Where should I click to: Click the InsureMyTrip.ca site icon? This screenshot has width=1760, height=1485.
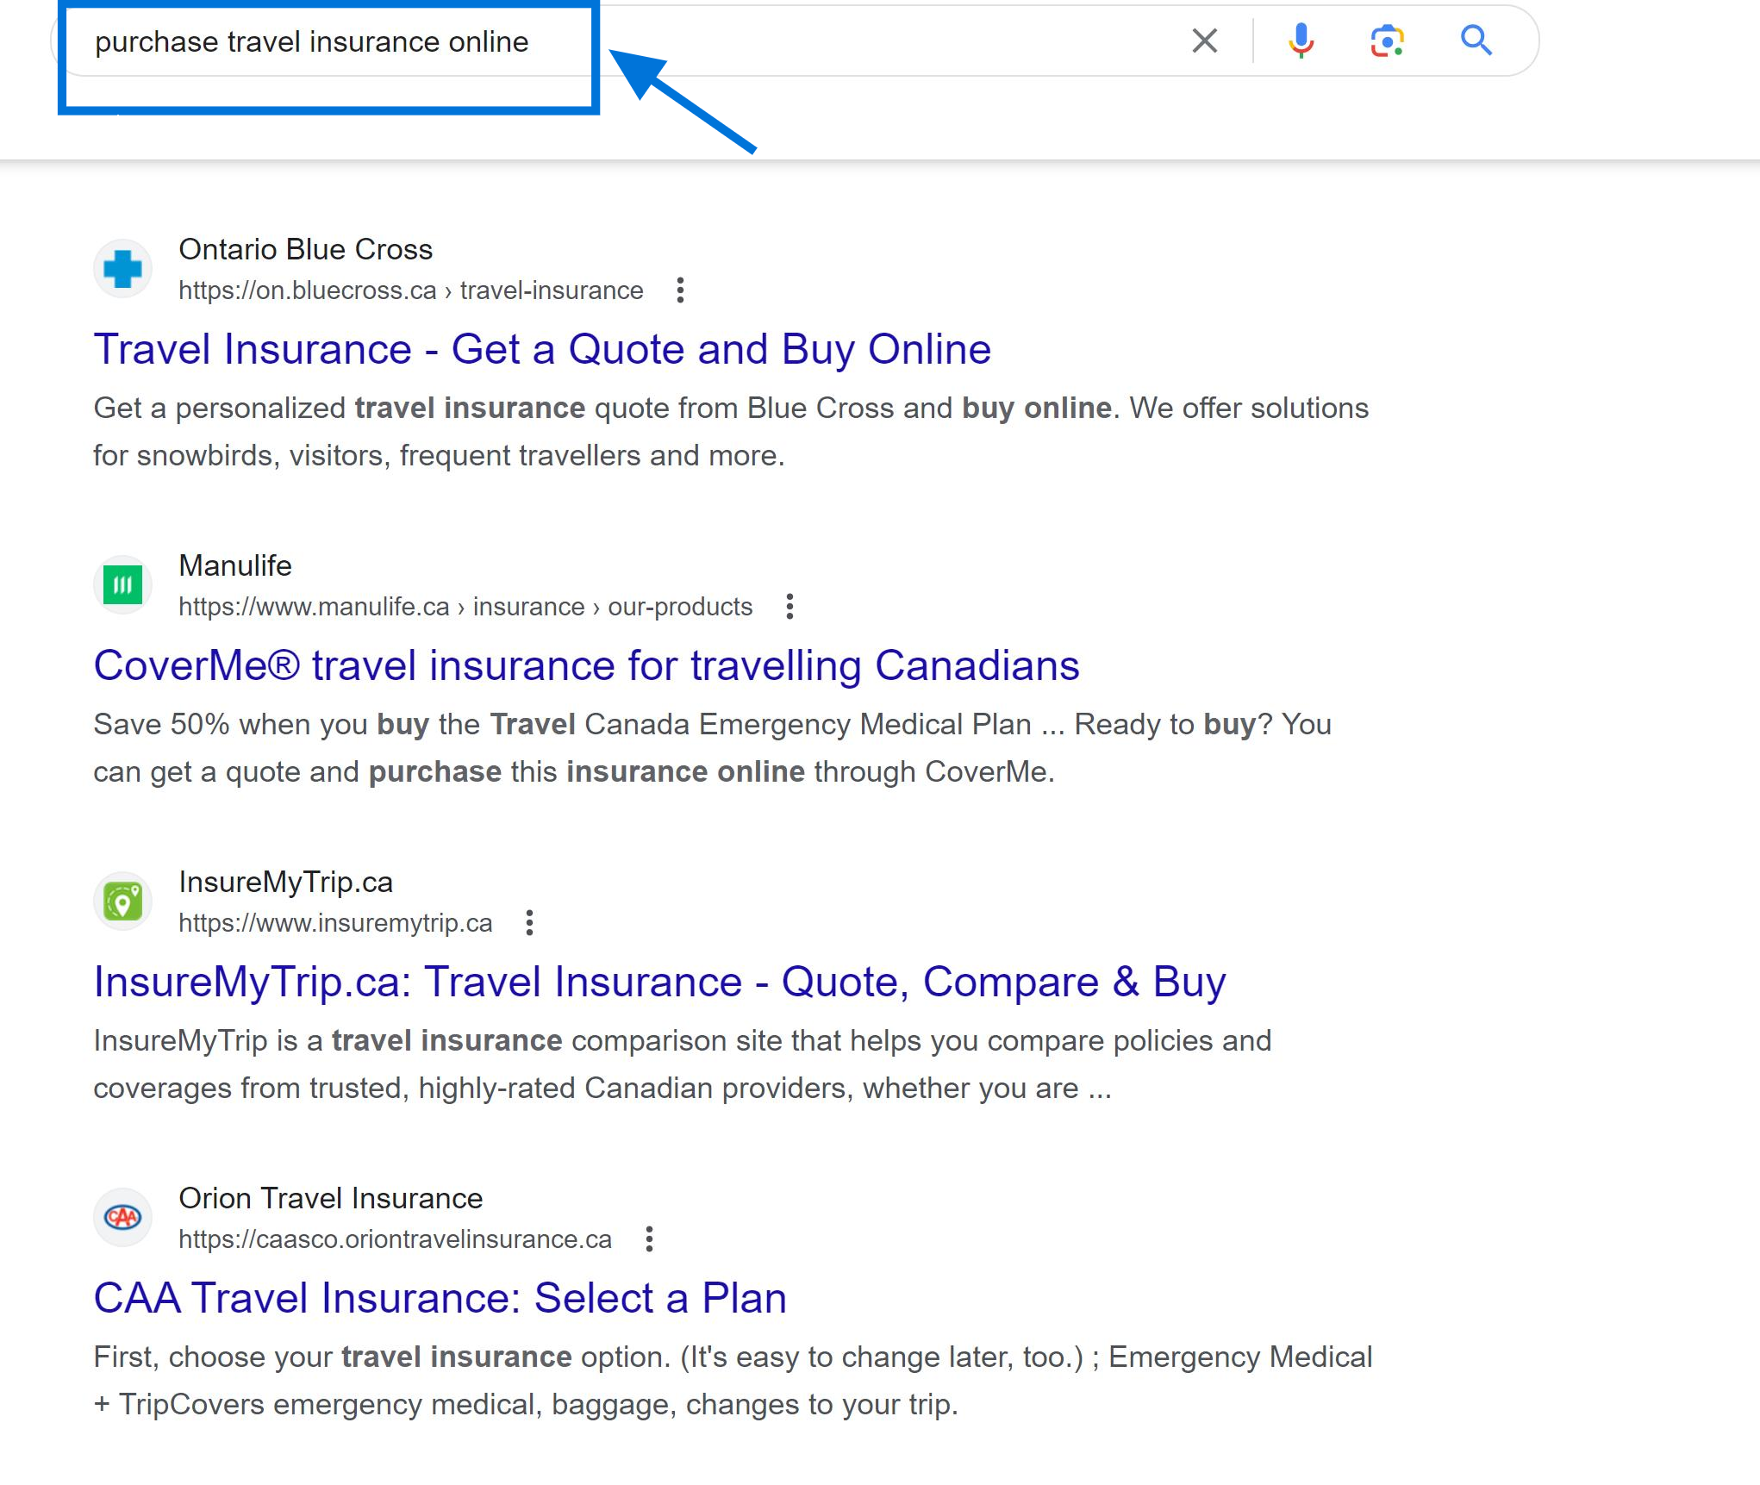123,901
